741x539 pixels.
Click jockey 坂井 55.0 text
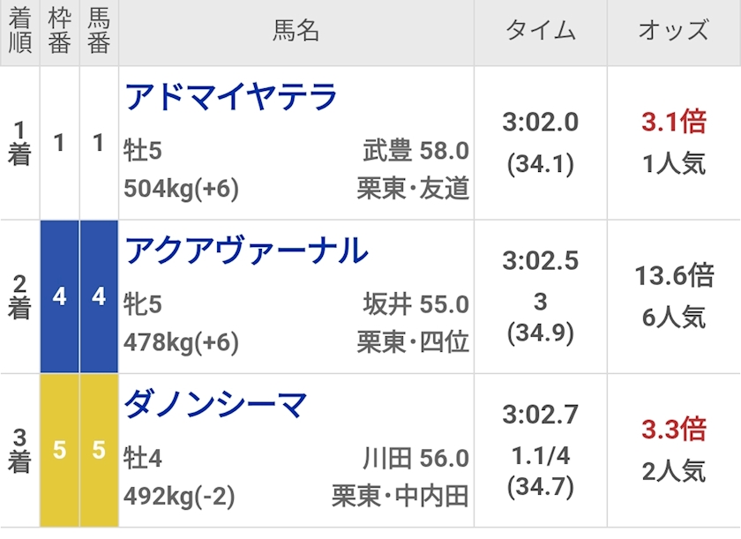415,305
